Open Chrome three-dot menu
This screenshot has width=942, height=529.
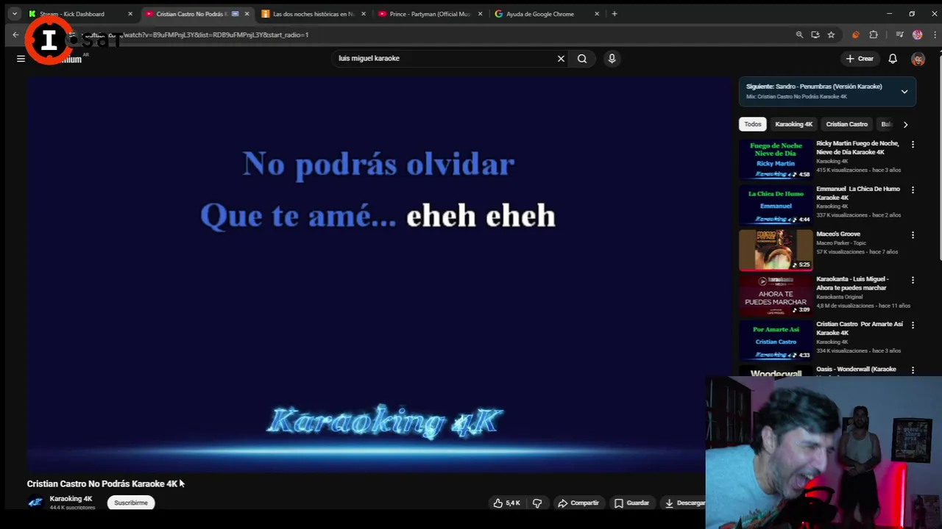935,35
